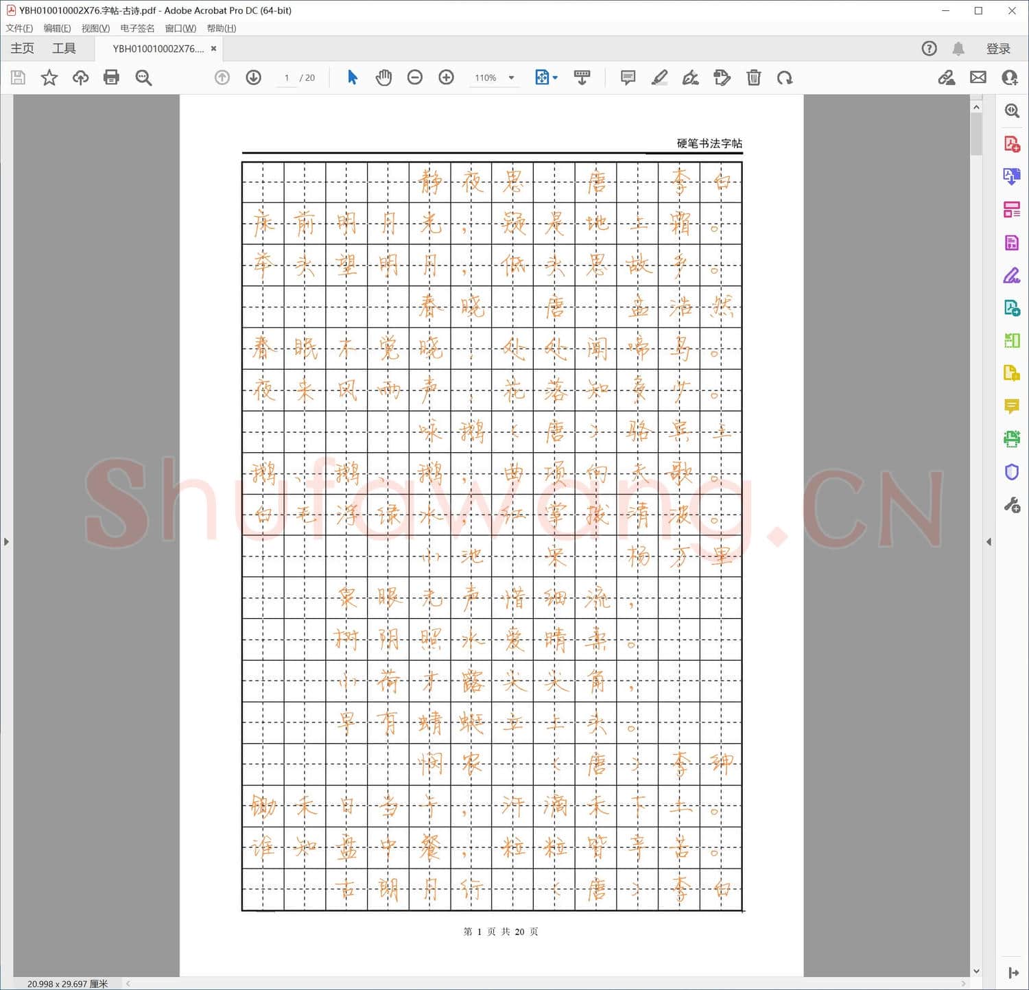
Task: Open purple Fill & Sign sidebar tool
Action: tap(1012, 275)
